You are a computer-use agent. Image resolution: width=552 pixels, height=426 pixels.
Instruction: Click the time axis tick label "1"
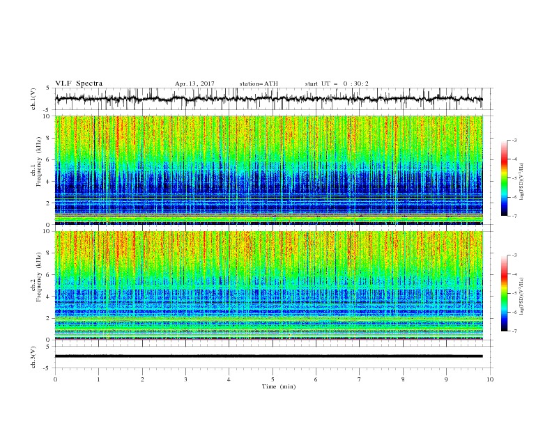coord(98,379)
